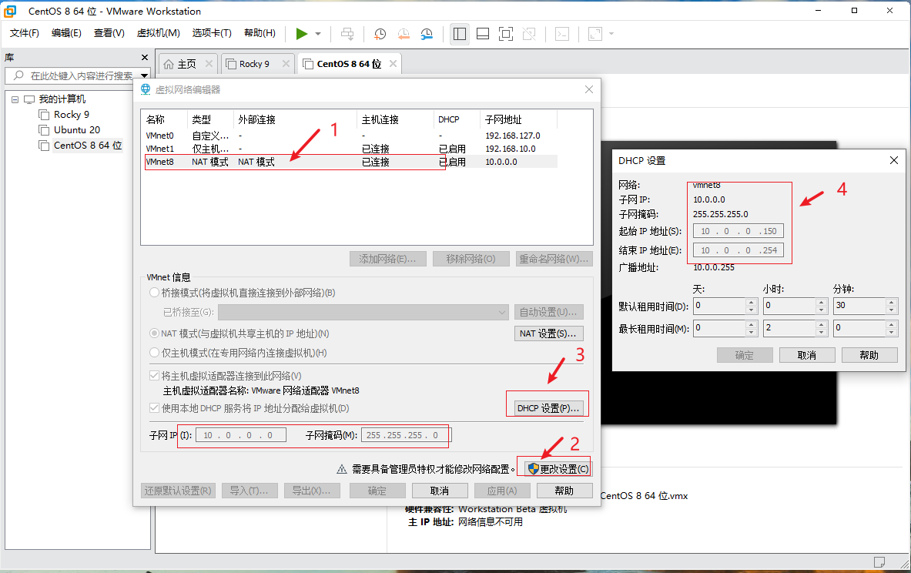Decrease default lease minutes stepper
This screenshot has width=911, height=573.
click(891, 310)
